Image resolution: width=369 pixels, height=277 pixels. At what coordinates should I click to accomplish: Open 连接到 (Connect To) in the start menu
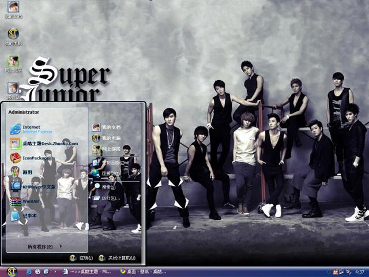click(x=106, y=174)
